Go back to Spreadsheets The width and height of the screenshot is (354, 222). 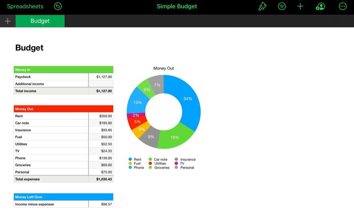(25, 6)
